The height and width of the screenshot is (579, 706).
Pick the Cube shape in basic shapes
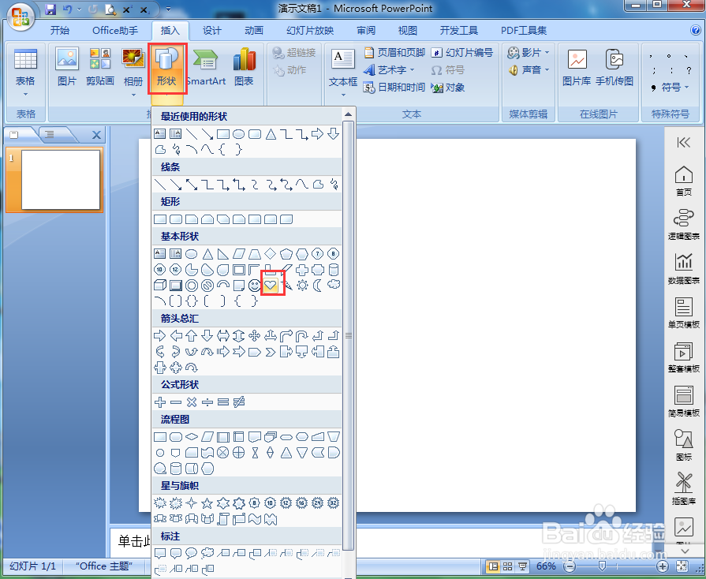160,285
